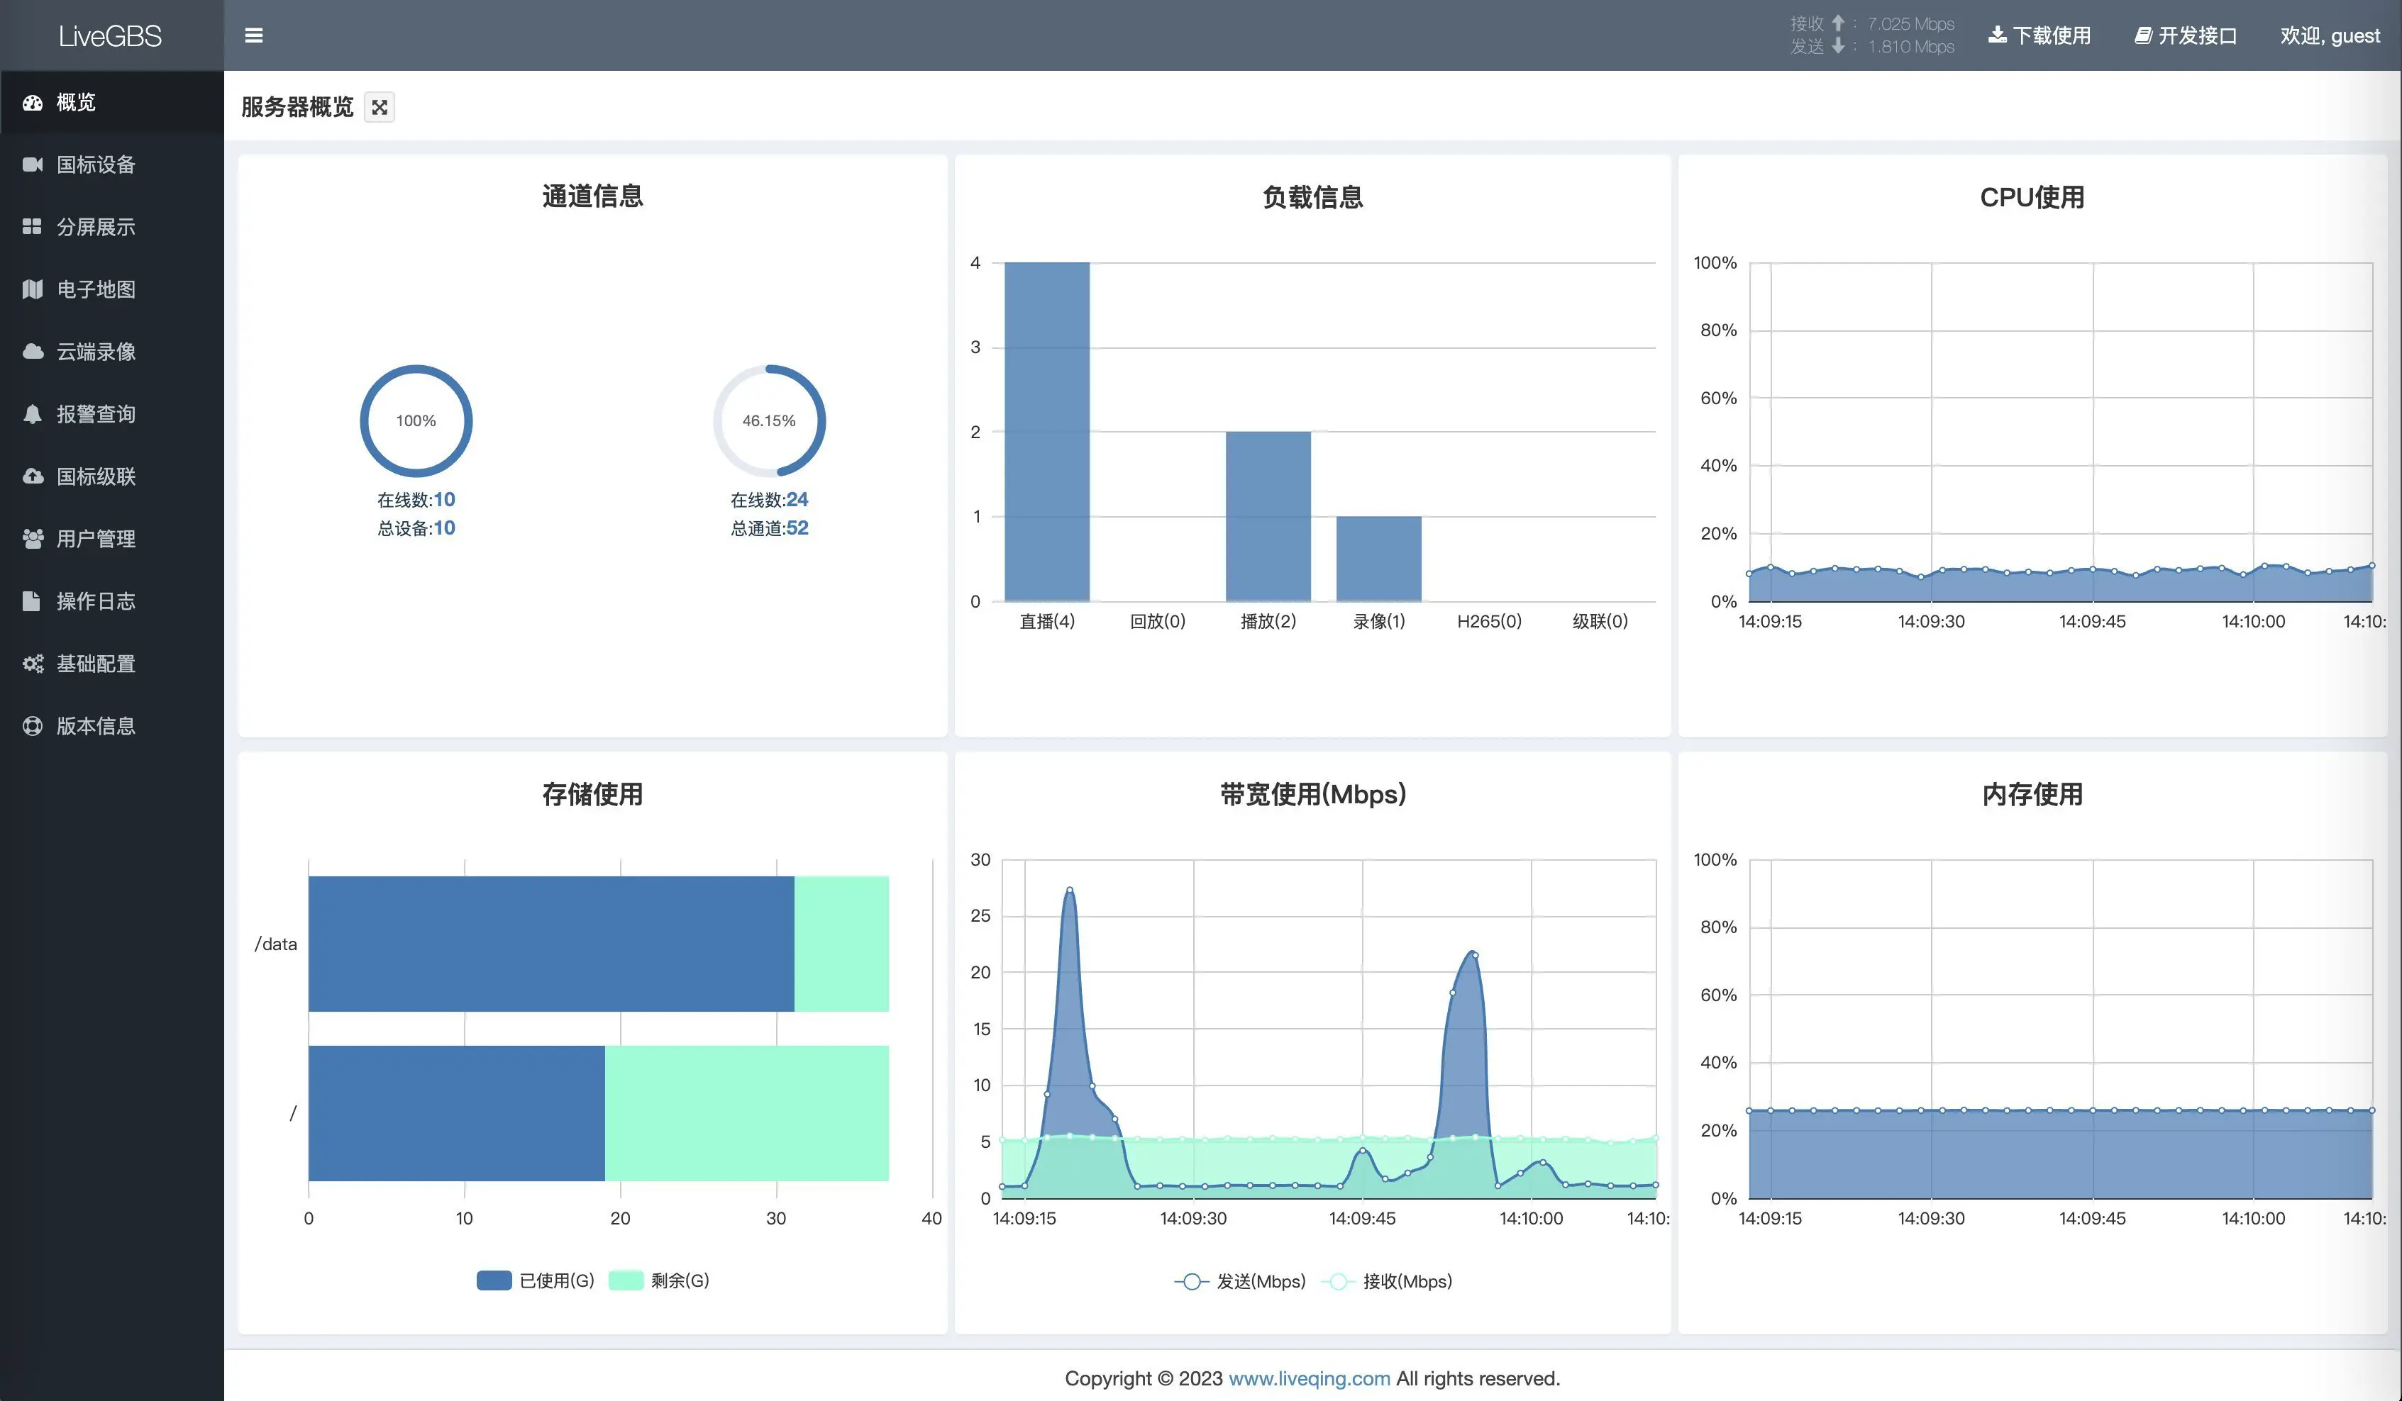Open the www.liveqing.com footer link
The height and width of the screenshot is (1401, 2402).
click(x=1309, y=1378)
